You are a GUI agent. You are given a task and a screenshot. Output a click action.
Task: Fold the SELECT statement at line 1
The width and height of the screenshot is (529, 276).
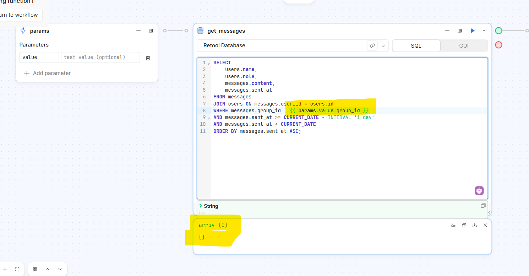[x=209, y=63]
